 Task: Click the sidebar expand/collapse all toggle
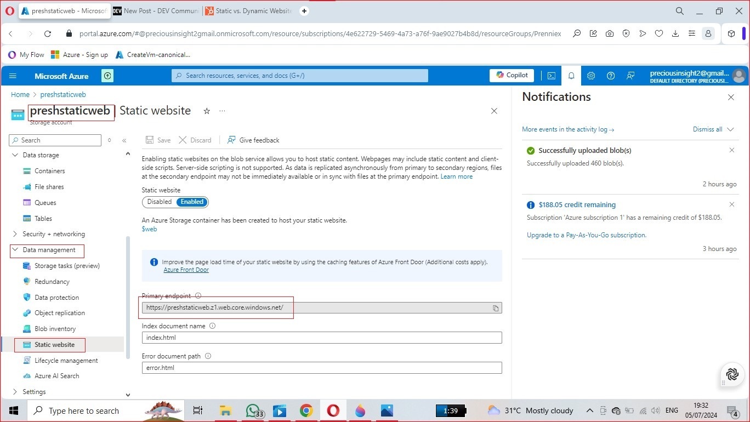110,141
